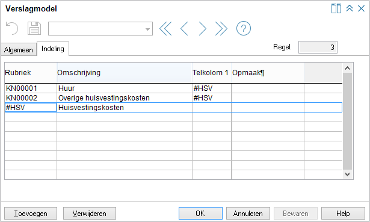
Task: Click scrollbar down arrow in the grid
Action: coord(347,174)
